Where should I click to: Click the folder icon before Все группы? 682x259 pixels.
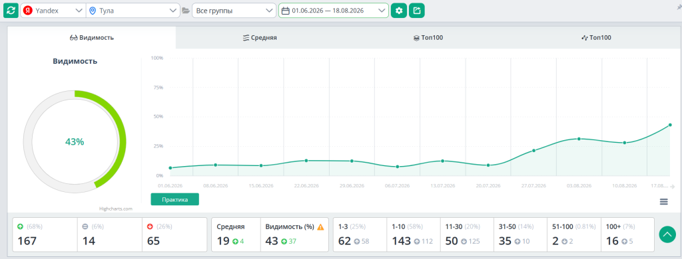(x=186, y=11)
